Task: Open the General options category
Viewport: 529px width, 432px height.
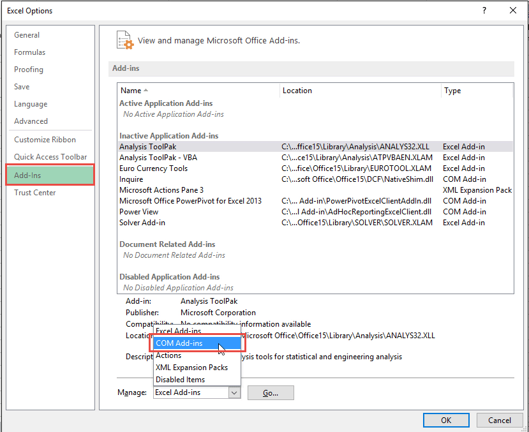Action: [27, 35]
